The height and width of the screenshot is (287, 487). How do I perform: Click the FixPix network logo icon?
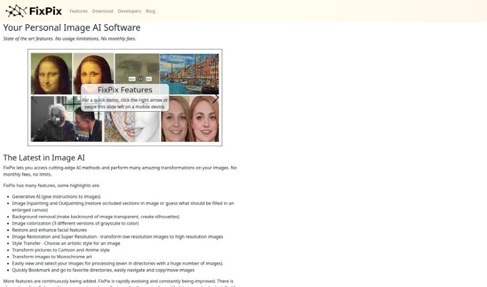click(x=16, y=11)
